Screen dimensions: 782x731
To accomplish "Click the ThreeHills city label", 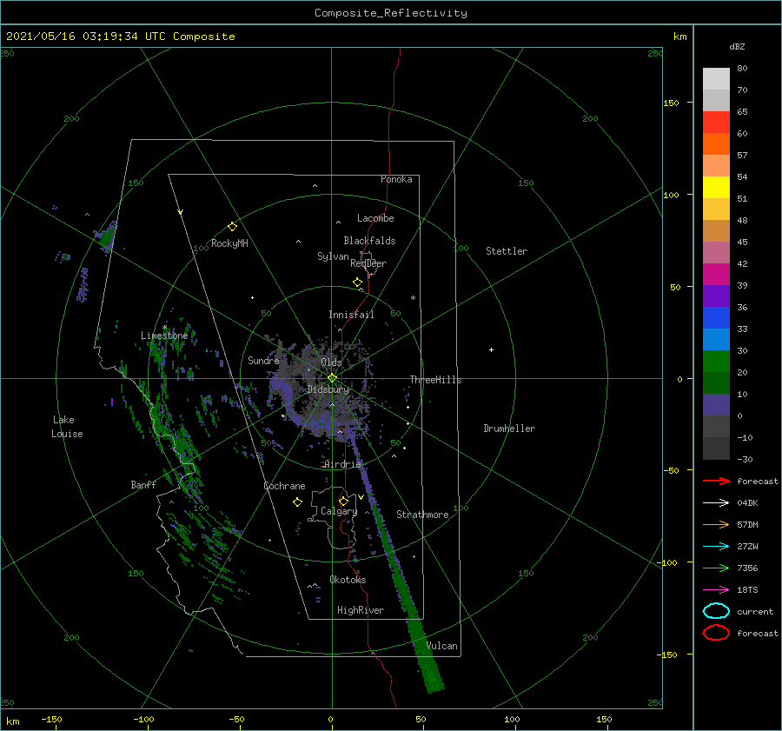I will pyautogui.click(x=436, y=380).
